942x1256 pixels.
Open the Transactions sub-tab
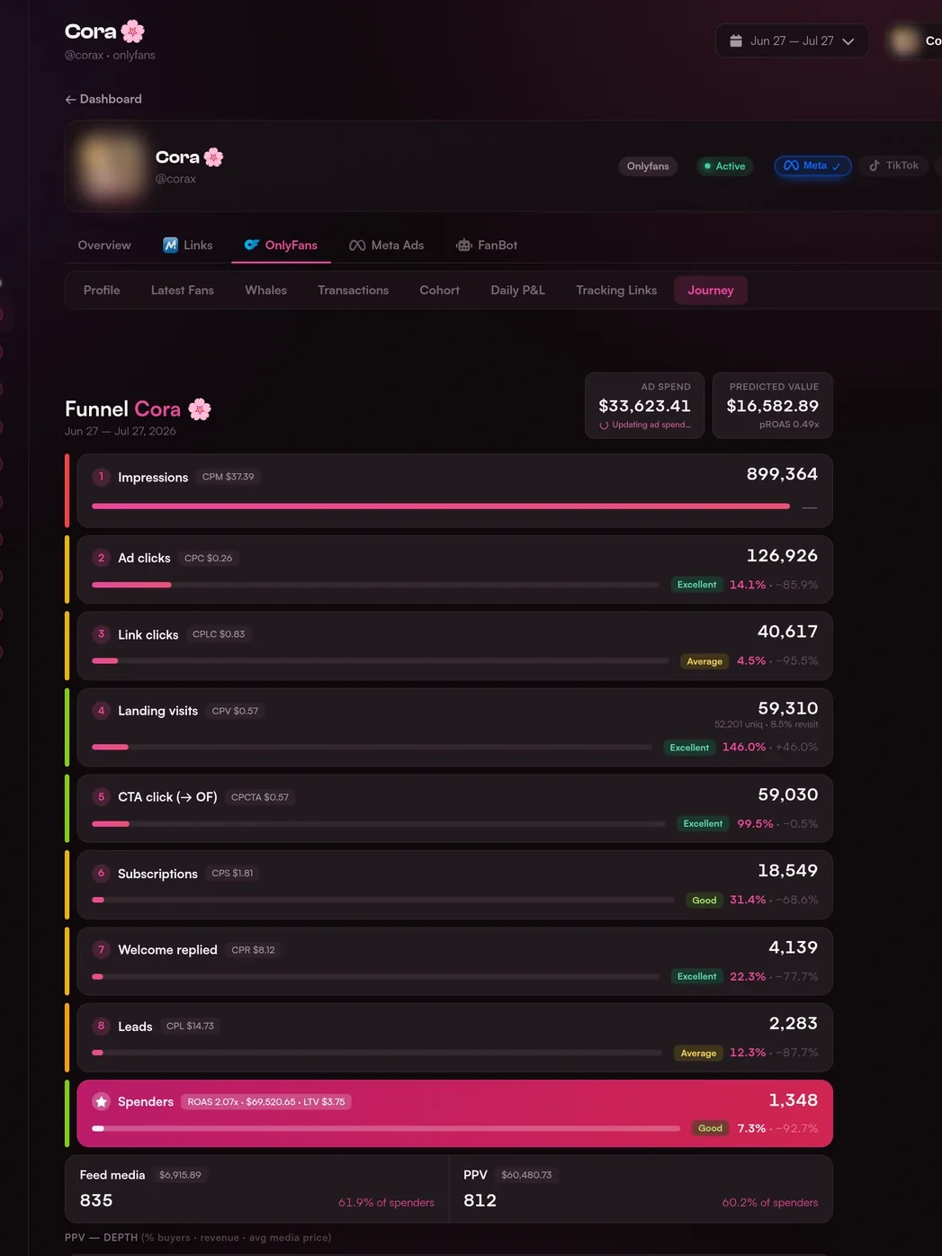click(x=354, y=290)
